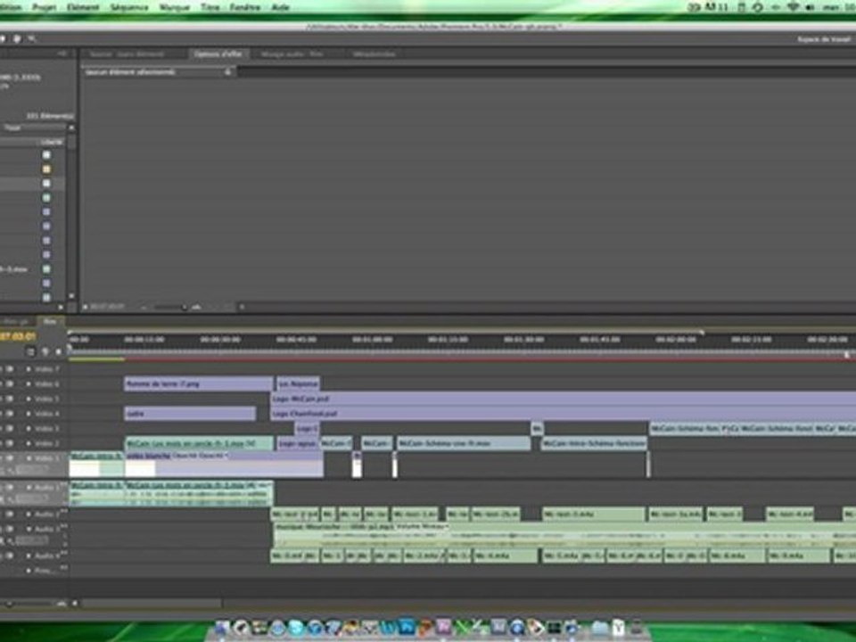Click the channel type icon on Audio 4 header
Image resolution: width=856 pixels, height=642 pixels.
64,554
